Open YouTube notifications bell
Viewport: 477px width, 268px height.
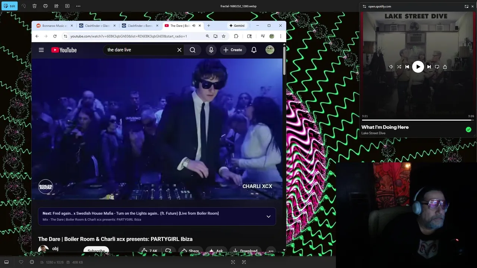254,50
